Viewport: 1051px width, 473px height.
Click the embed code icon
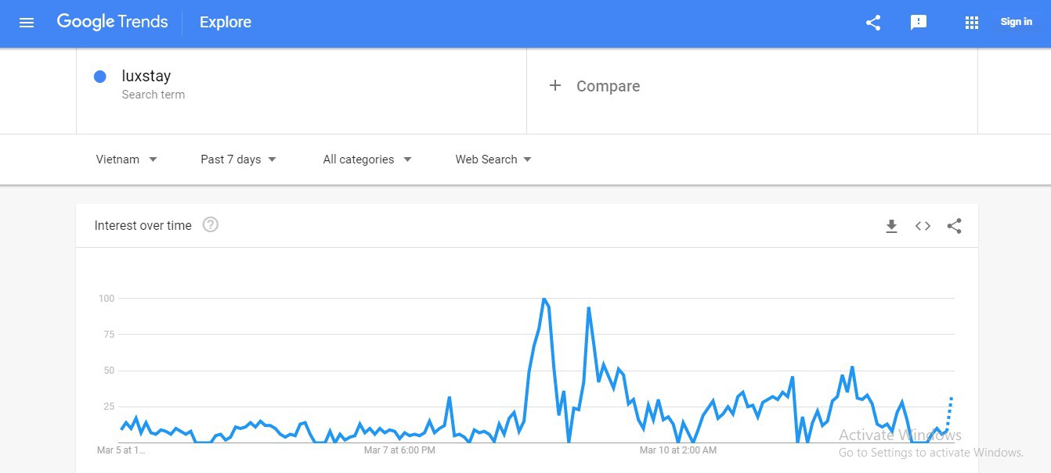(x=923, y=226)
